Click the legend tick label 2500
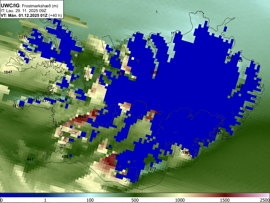The image size is (270, 203). click(265, 200)
